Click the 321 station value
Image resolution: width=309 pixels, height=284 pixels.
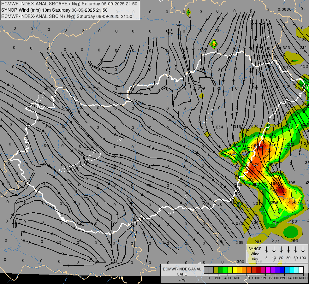click(257, 204)
